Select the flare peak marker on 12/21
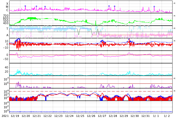The width and height of the screenshot is (177, 118). [36, 6]
